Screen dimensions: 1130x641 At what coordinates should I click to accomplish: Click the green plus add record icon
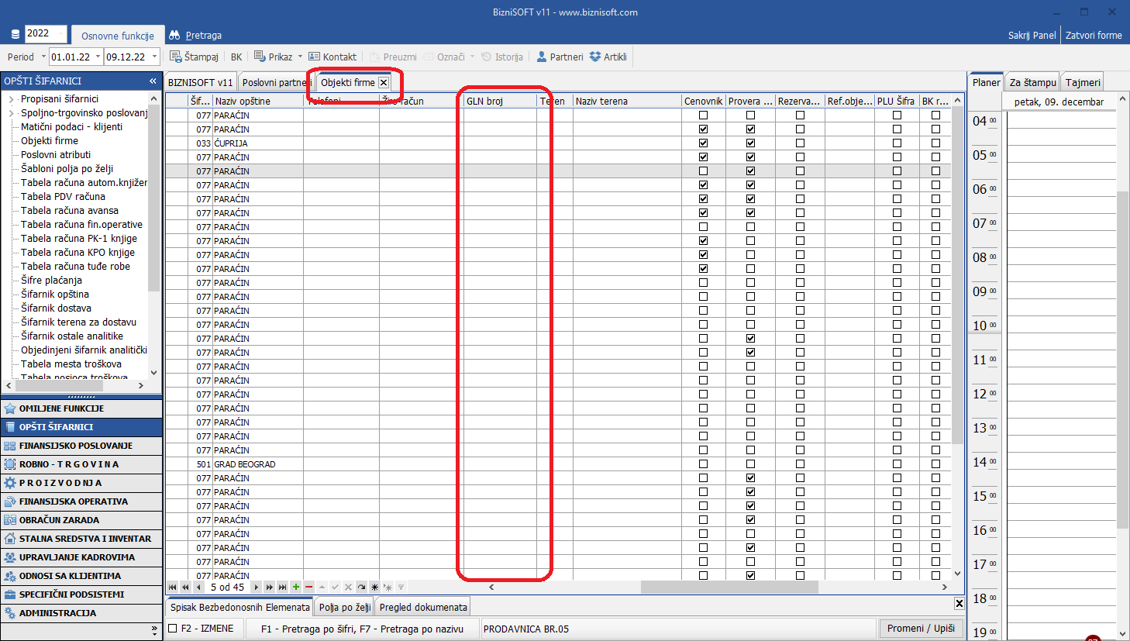click(296, 588)
